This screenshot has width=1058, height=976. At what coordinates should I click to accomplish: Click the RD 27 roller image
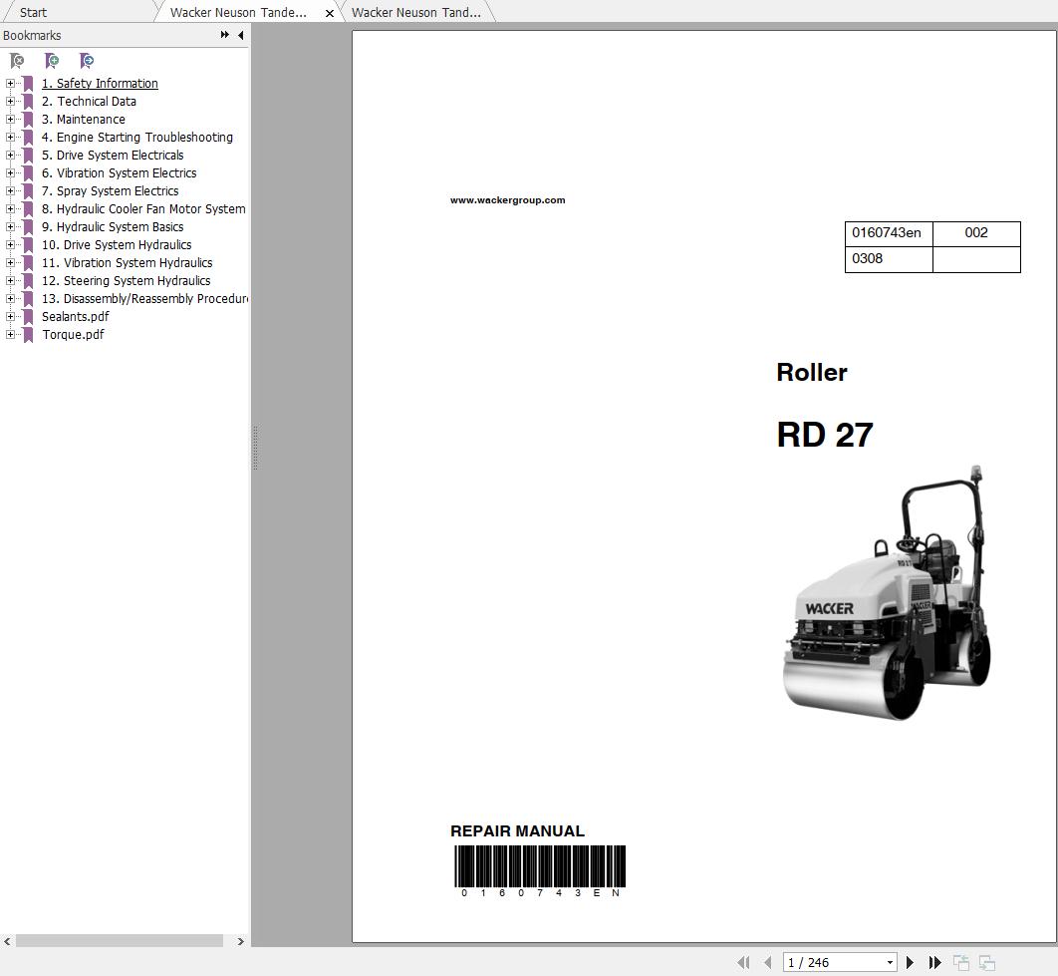(x=886, y=592)
